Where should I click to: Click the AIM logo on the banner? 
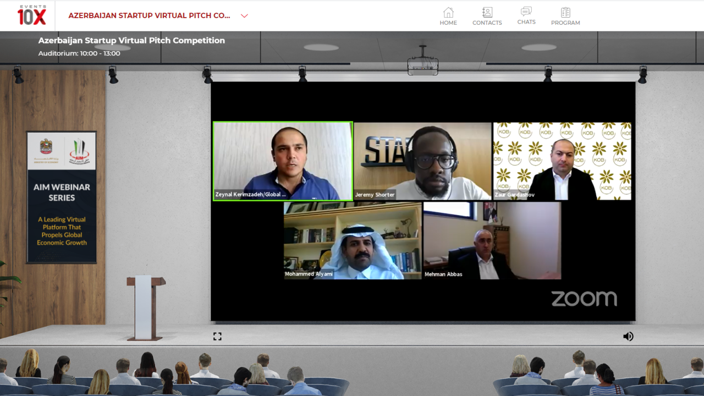pos(80,151)
